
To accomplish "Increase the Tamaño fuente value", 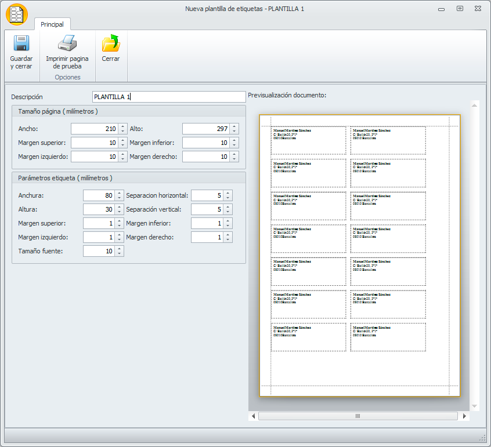I will tap(119, 249).
